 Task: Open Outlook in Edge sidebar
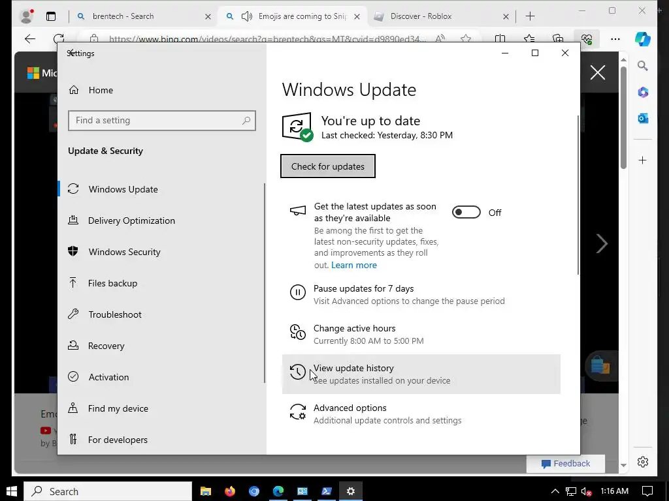pos(643,118)
